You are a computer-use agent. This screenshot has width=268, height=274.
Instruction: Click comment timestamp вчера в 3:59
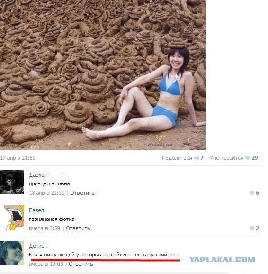point(45,228)
